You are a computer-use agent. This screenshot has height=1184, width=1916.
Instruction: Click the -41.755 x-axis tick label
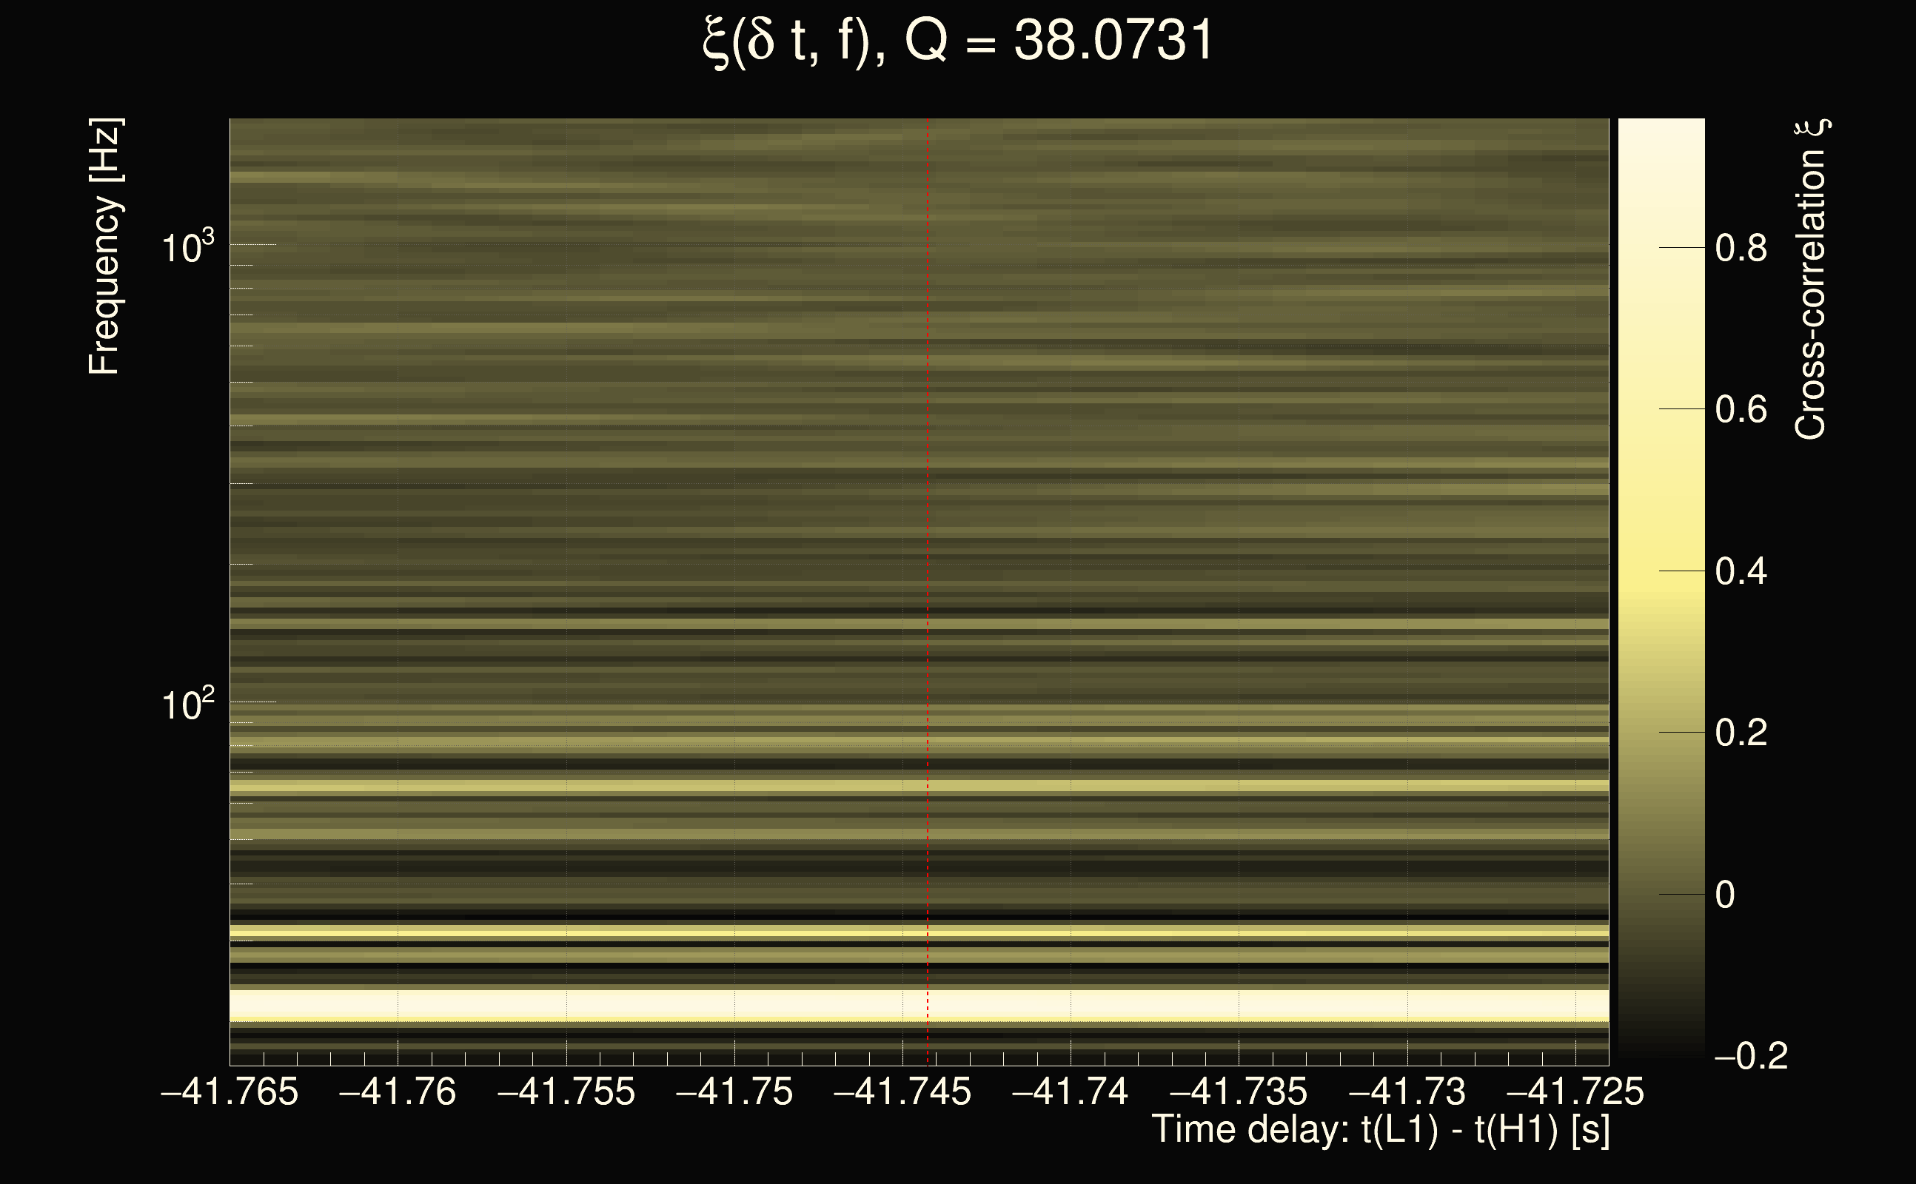566,1091
